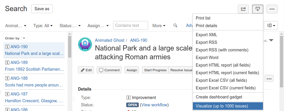The width and height of the screenshot is (284, 111).
Task: Click the Animated Ghost project avatar
Action: tap(85, 44)
